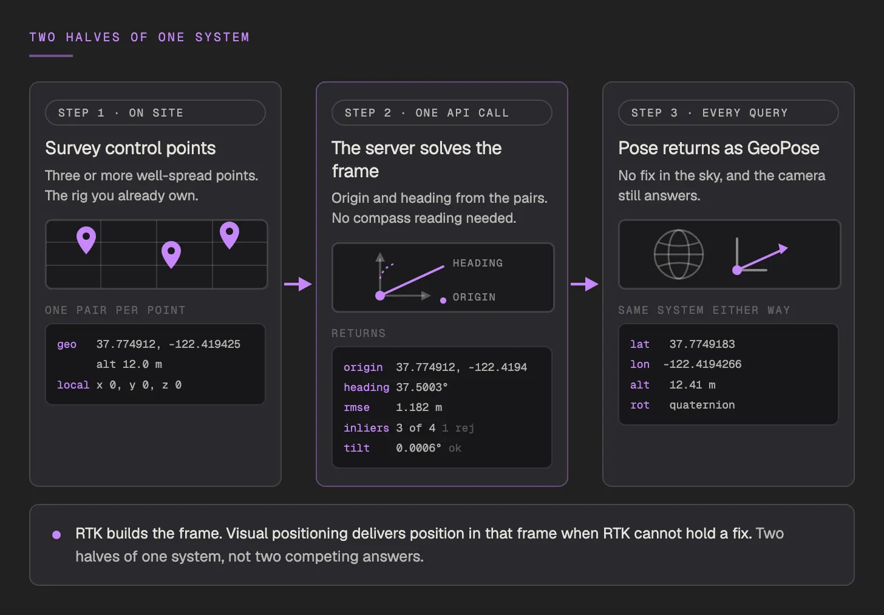
Task: Click the Survey control points title
Action: (131, 148)
